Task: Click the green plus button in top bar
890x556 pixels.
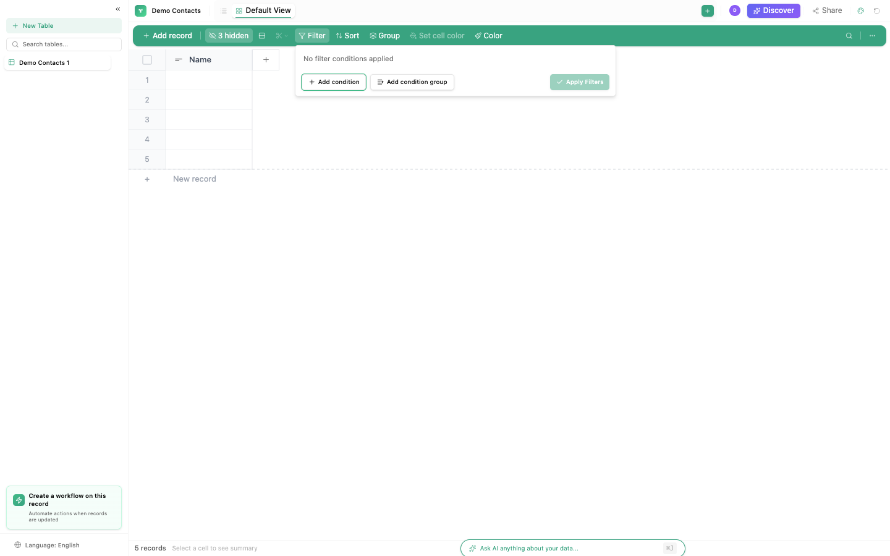Action: pyautogui.click(x=708, y=11)
